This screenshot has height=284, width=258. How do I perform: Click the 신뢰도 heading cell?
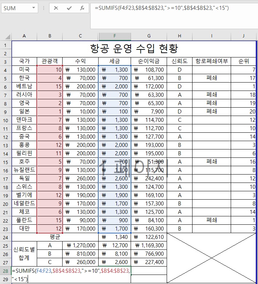point(179,61)
